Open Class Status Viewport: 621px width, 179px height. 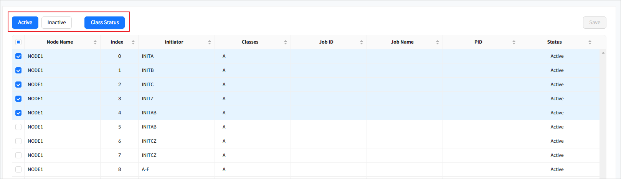(x=105, y=23)
